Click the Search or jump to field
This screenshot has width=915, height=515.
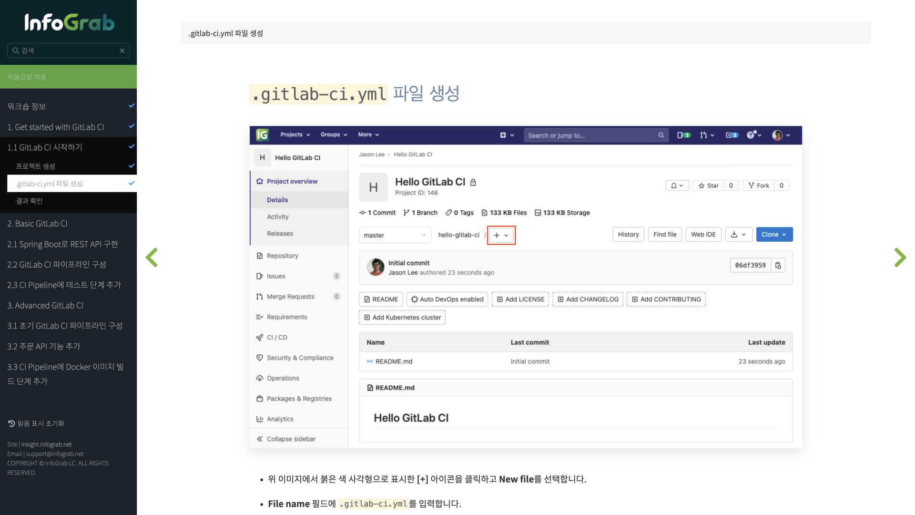[x=596, y=135]
